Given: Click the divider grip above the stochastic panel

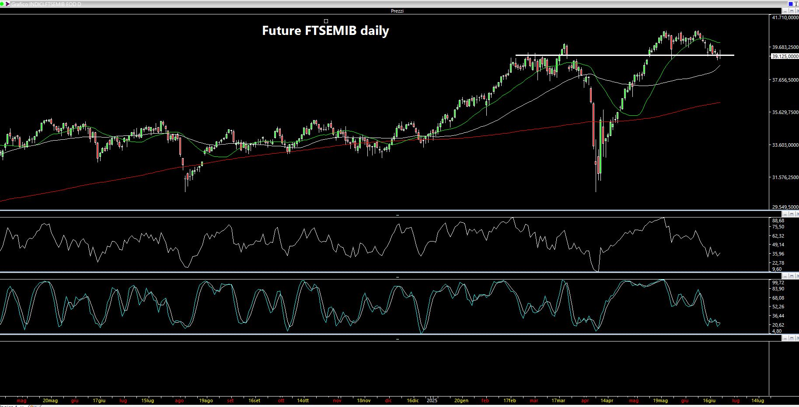Looking at the screenshot, I should coord(398,277).
